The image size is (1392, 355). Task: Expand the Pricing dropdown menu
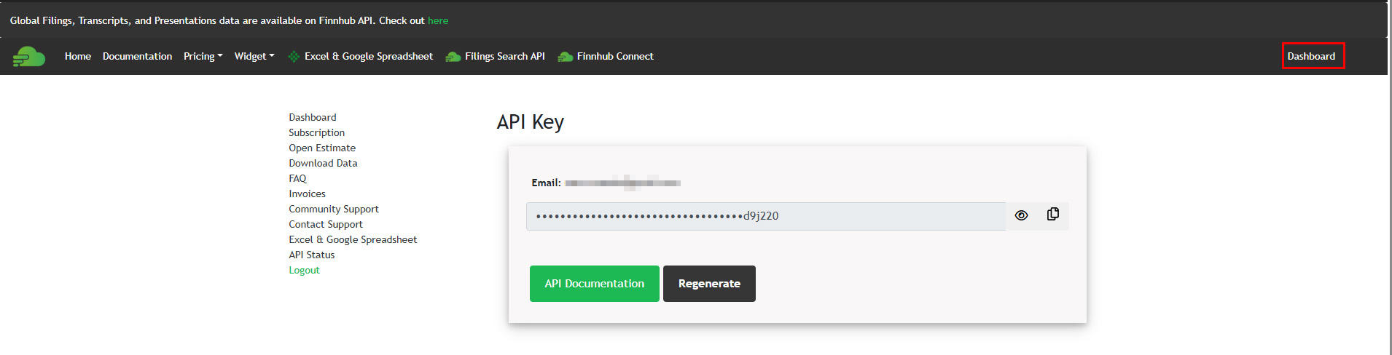tap(203, 56)
